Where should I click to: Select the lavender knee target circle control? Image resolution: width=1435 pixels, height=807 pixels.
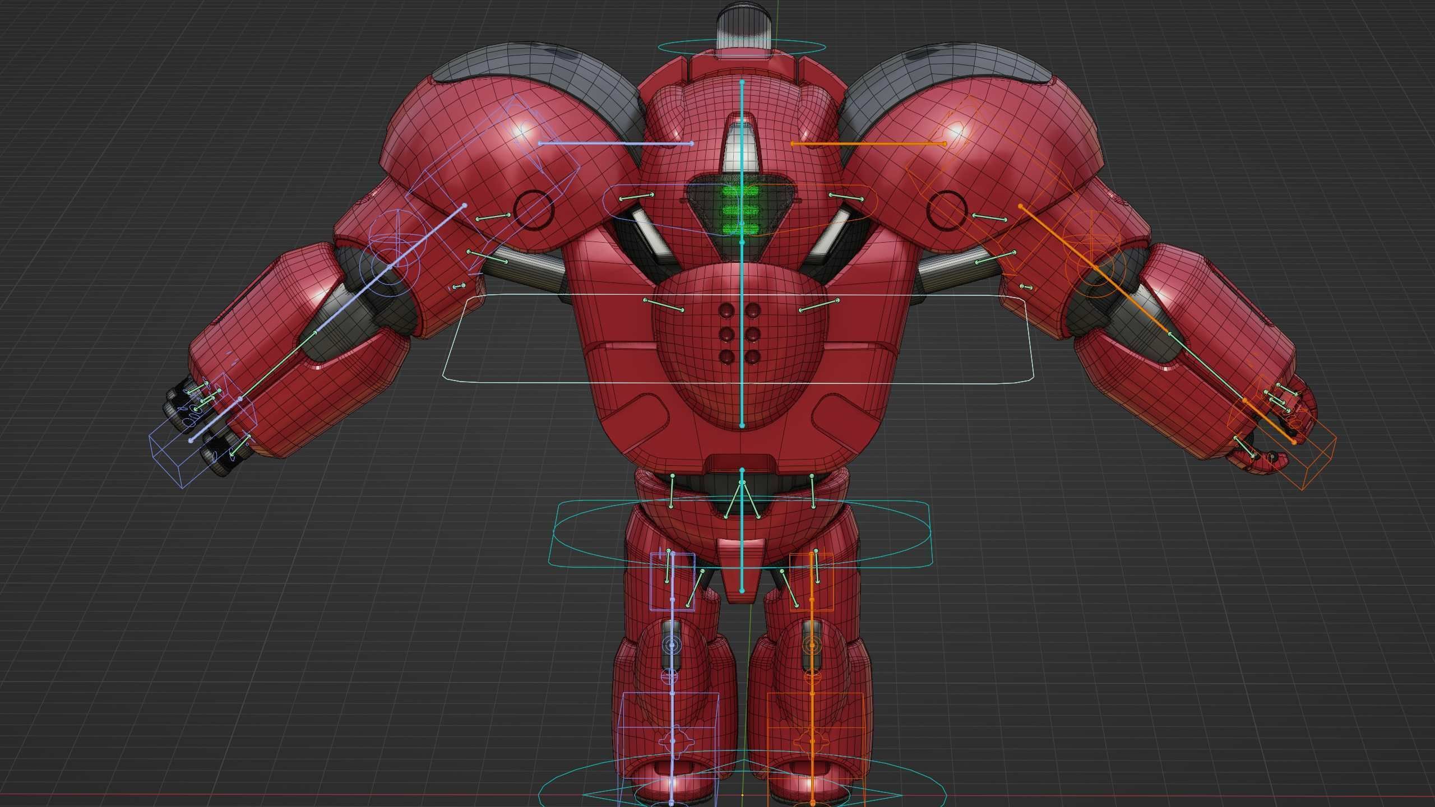pyautogui.click(x=672, y=645)
